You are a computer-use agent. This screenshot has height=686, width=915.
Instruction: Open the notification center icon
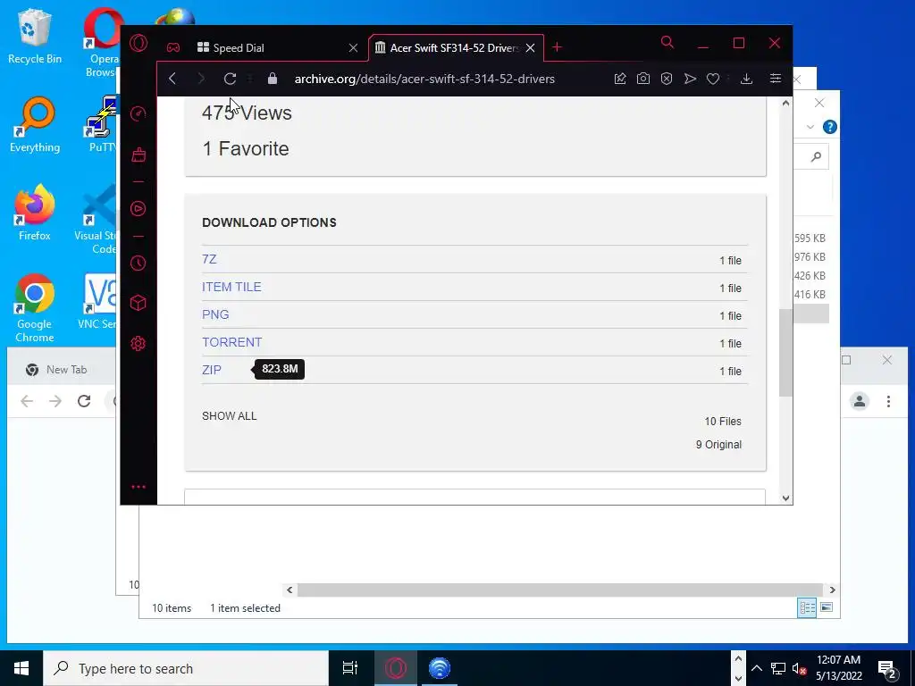pos(887,669)
